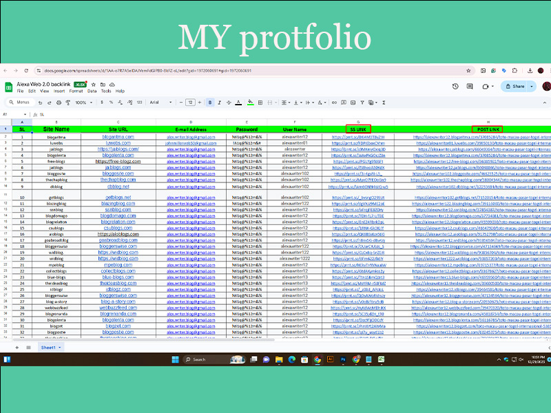551x413 pixels.
Task: Click the undo icon in toolbar
Action: click(40, 103)
